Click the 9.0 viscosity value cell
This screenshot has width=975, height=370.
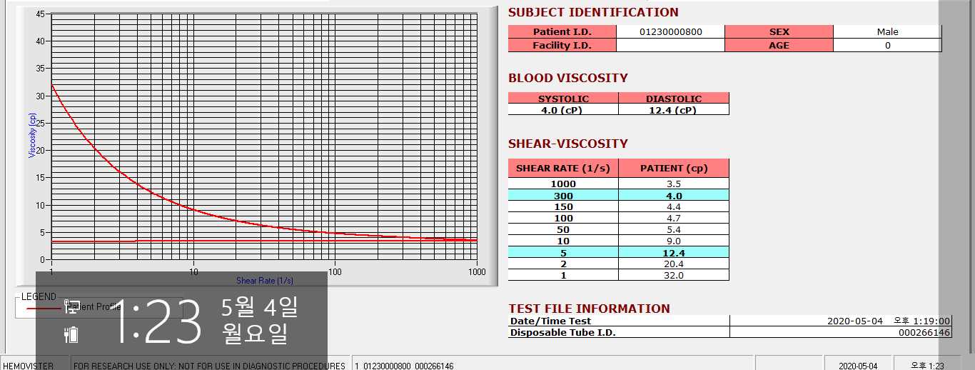pyautogui.click(x=674, y=241)
